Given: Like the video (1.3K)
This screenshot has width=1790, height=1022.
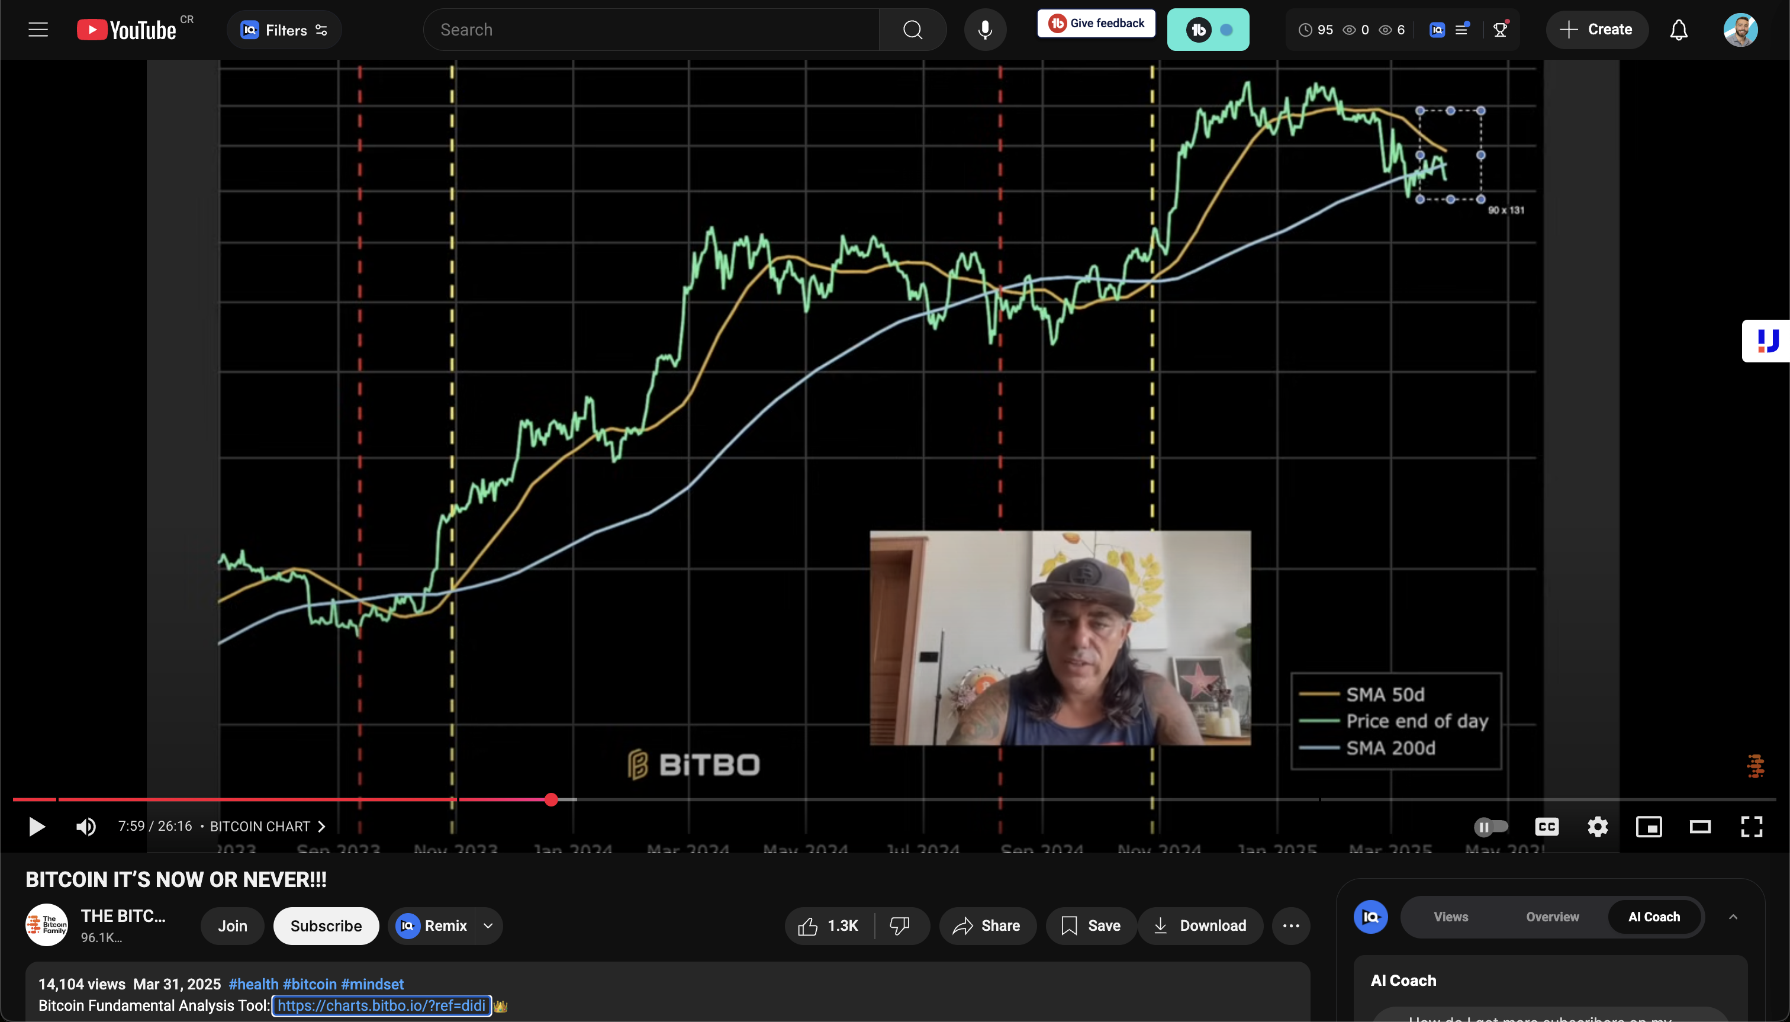Looking at the screenshot, I should click(829, 926).
